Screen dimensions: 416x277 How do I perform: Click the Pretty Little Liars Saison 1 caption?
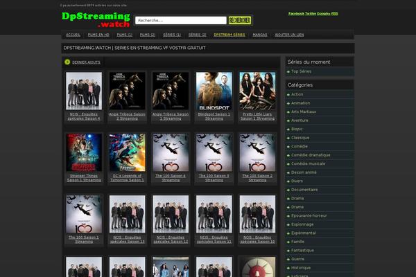(x=257, y=116)
